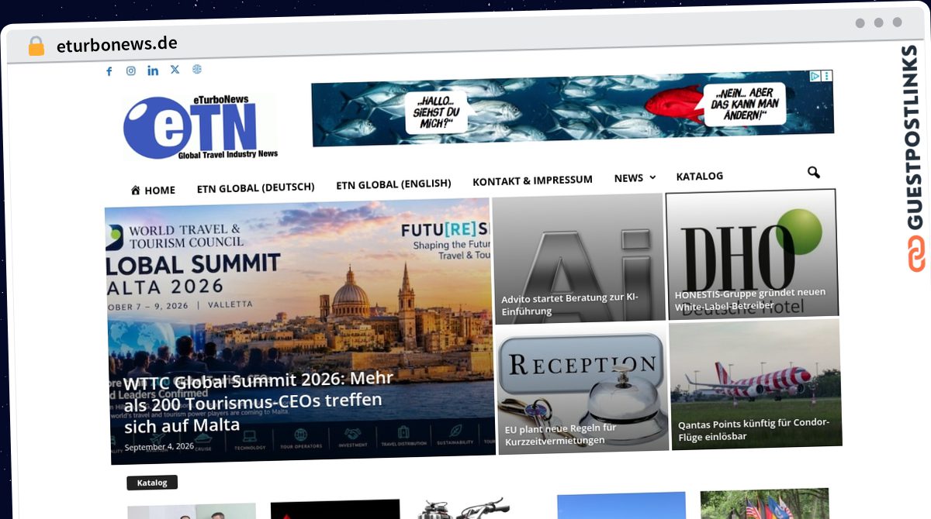Open HONESTIS-Gruppe gründet neuen White-Label-Betreiber article
Image resolution: width=931 pixels, height=519 pixels.
coord(750,299)
